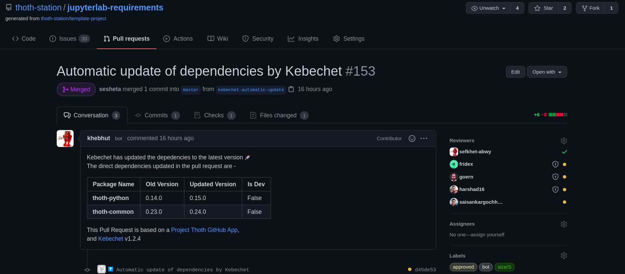Click the thoth-common table cell
Viewport: 625px width, 274px height.
(114, 212)
